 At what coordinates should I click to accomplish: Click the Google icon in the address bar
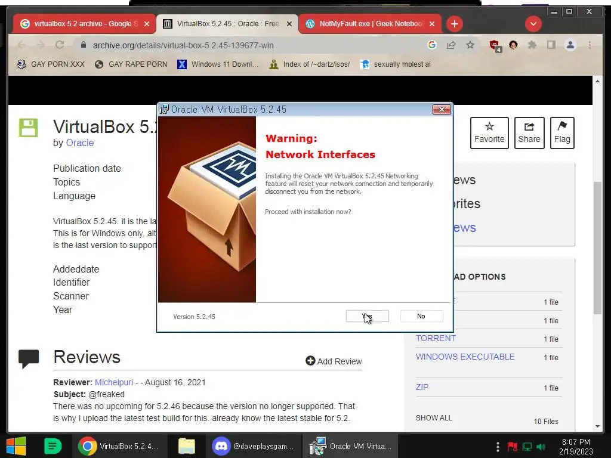coord(432,45)
